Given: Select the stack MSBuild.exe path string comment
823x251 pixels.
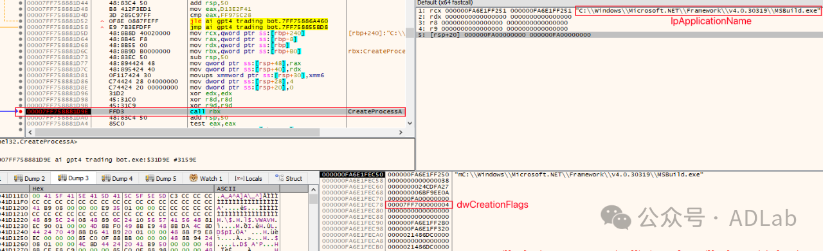Looking at the screenshot, I should tap(579, 174).
